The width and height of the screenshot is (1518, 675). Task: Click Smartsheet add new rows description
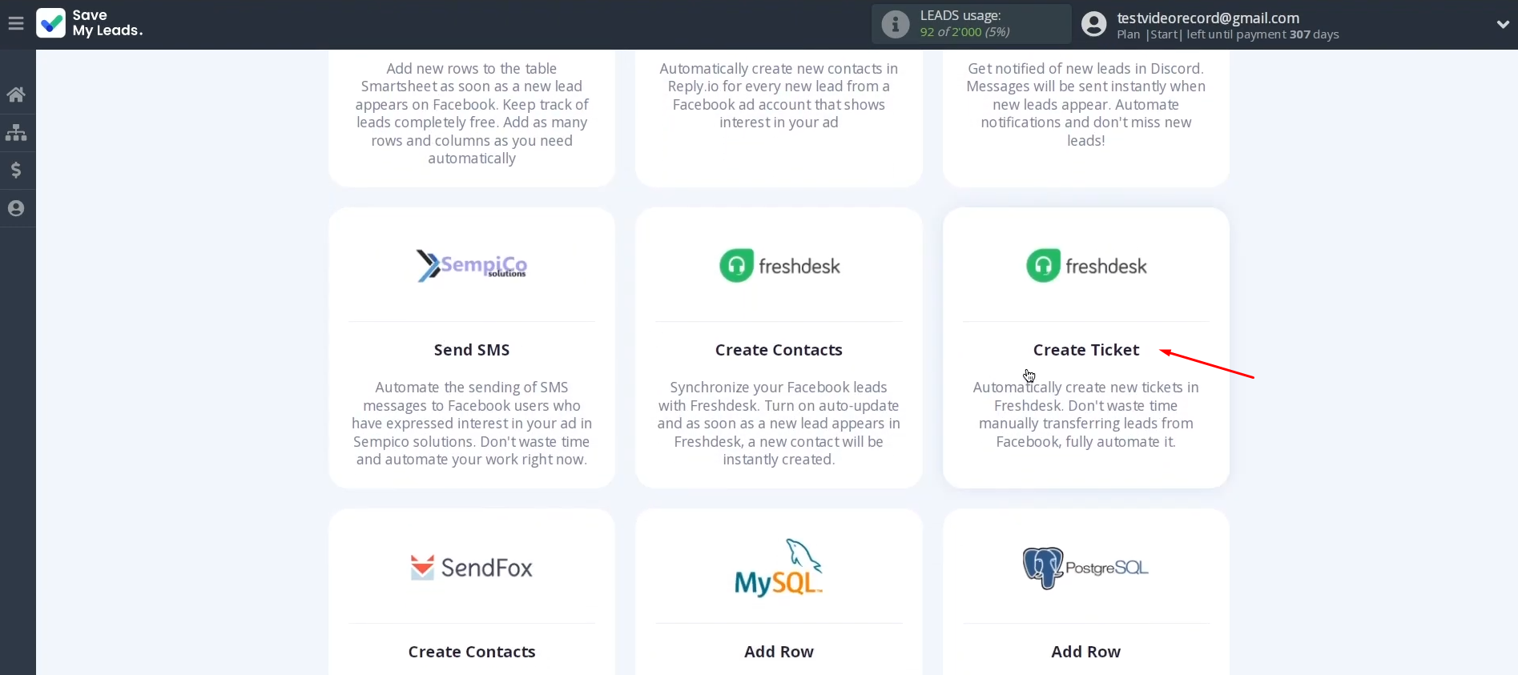coord(472,114)
